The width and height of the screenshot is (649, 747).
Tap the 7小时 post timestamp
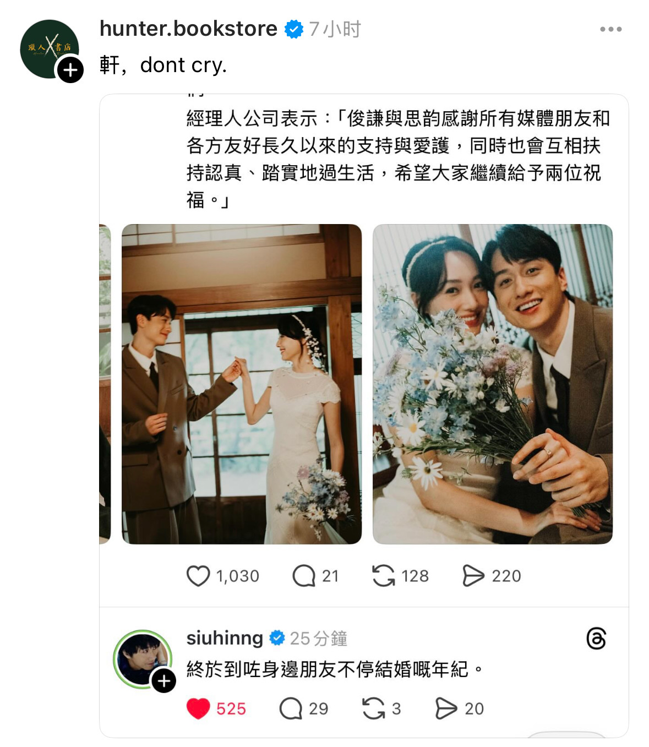335,29
